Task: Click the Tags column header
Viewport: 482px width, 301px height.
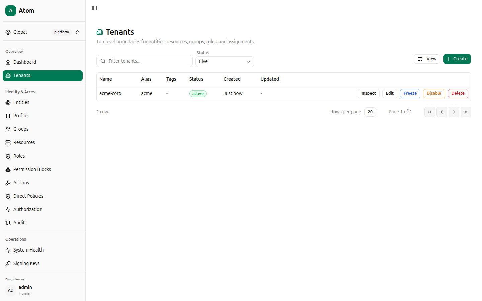Action: (x=171, y=79)
